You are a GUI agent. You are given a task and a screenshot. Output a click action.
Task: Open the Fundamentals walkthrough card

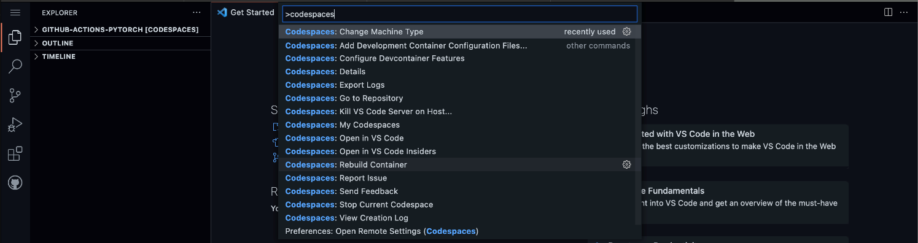(744, 202)
